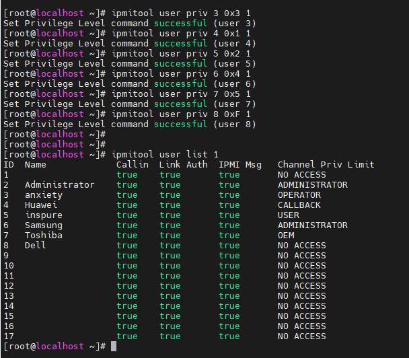Viewport: 409px width, 358px height.
Task: Click the 'ipmitool user list 1' command
Action: (165, 155)
